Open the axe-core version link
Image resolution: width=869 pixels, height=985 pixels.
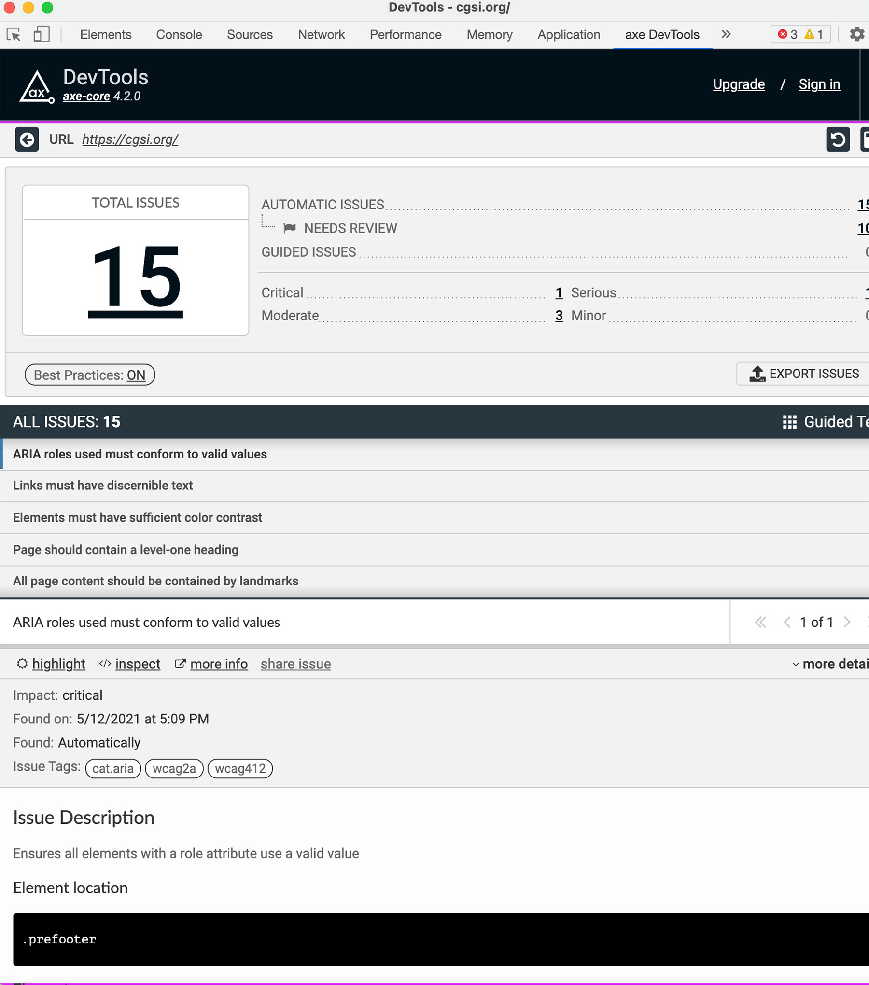pos(86,96)
